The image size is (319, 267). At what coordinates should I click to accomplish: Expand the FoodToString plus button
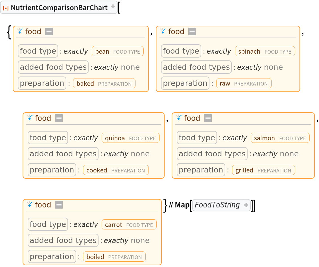tap(246, 205)
